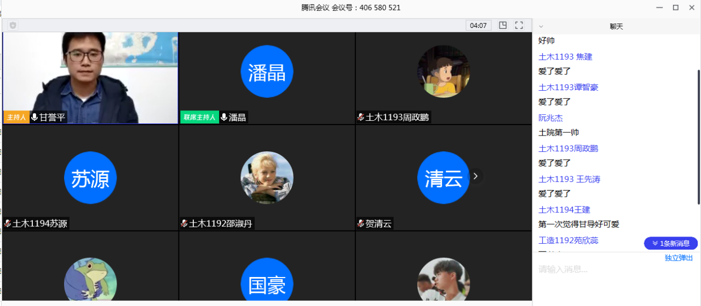
Task: Click microphone icon beside 甘誉平
Action: 35,117
